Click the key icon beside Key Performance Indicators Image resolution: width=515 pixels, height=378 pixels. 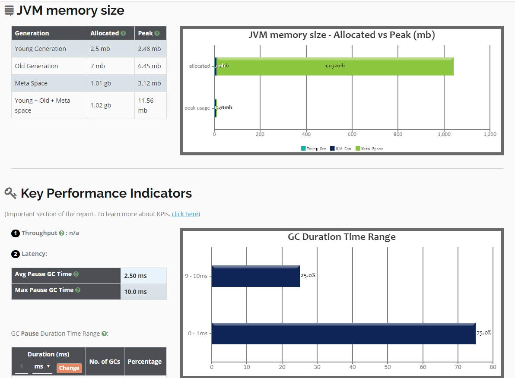pos(10,193)
